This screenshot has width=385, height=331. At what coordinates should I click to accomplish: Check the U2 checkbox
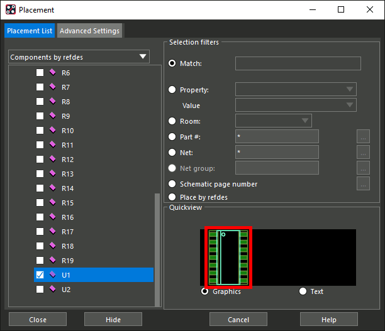(40, 290)
